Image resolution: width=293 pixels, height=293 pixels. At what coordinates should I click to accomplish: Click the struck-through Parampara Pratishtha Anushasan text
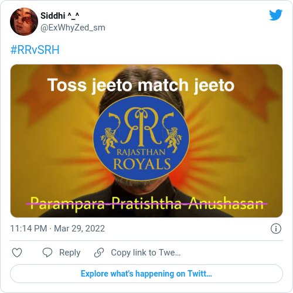click(147, 204)
